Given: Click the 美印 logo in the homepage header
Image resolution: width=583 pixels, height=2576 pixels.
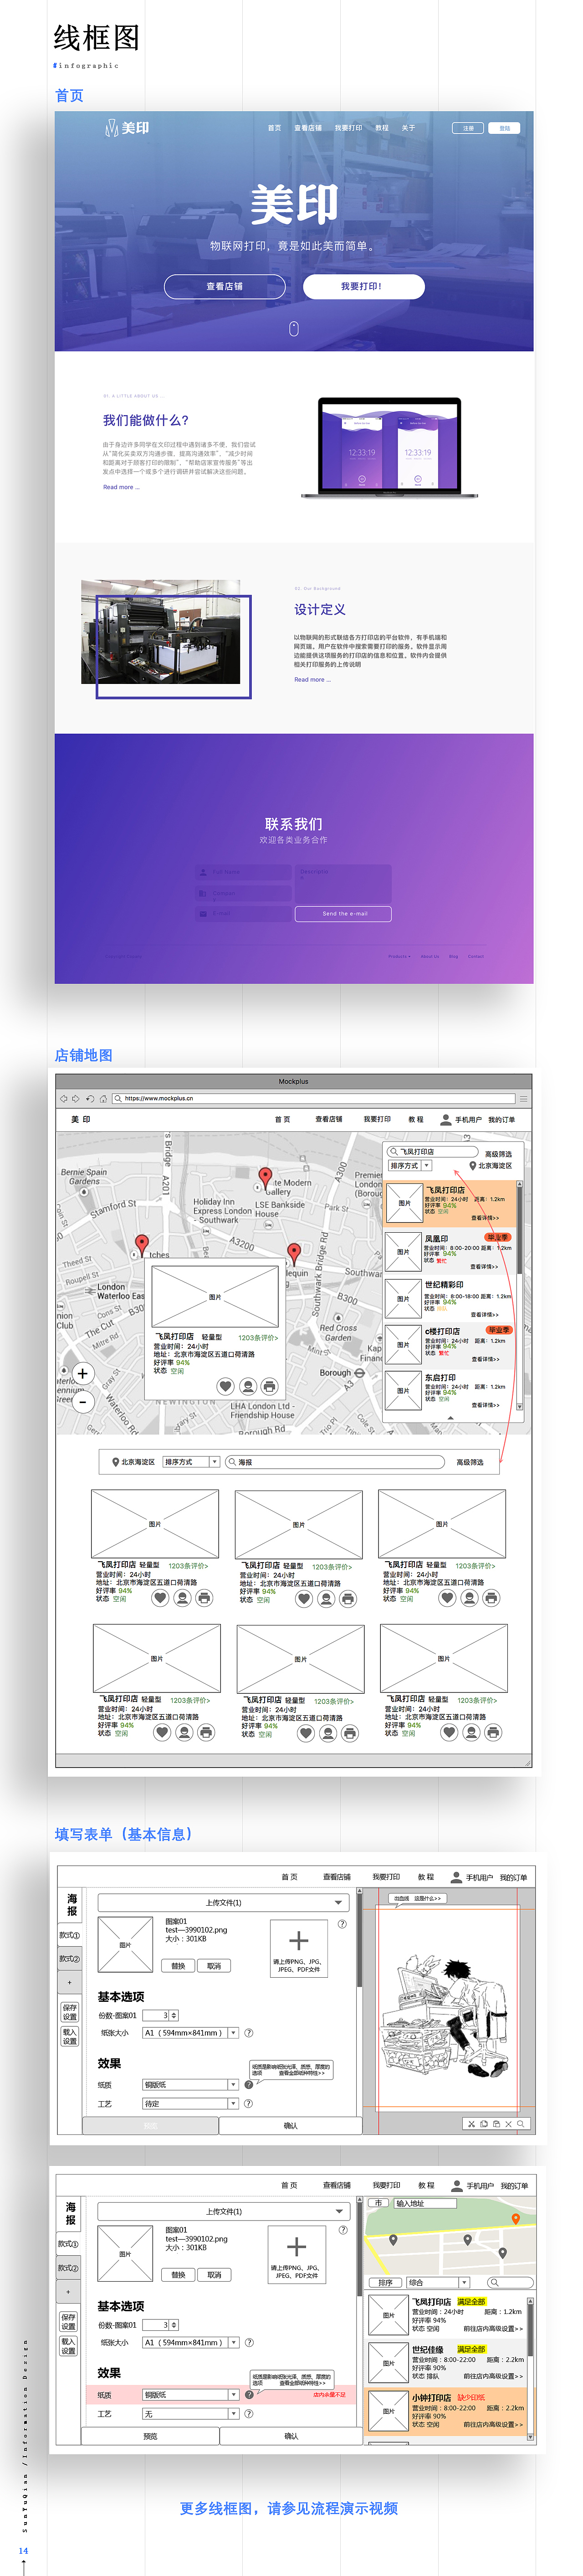Looking at the screenshot, I should (x=127, y=128).
